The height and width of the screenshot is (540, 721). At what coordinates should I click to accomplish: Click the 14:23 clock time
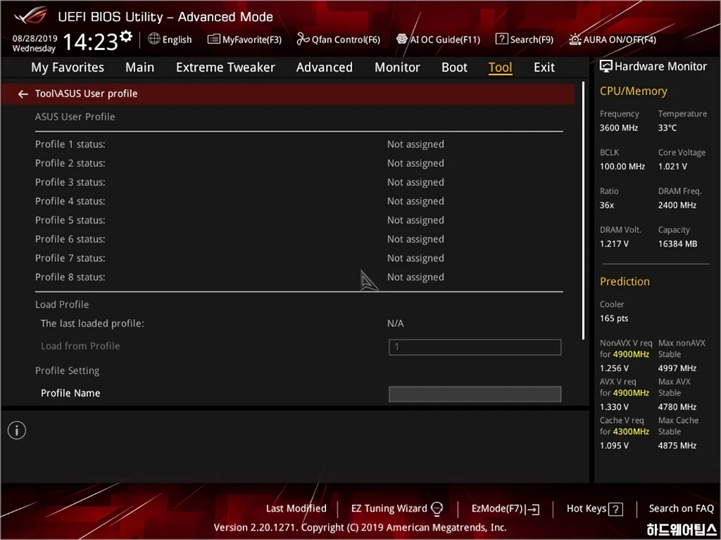(91, 42)
